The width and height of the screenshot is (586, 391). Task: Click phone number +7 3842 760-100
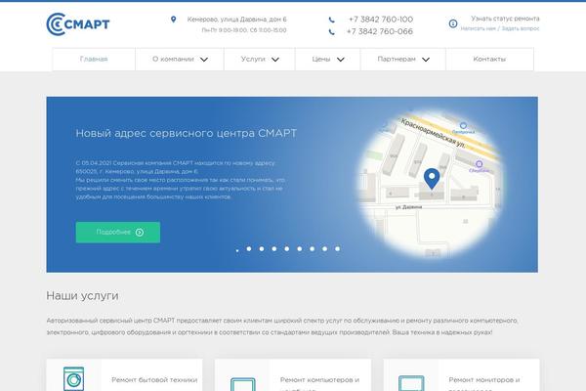pyautogui.click(x=381, y=20)
